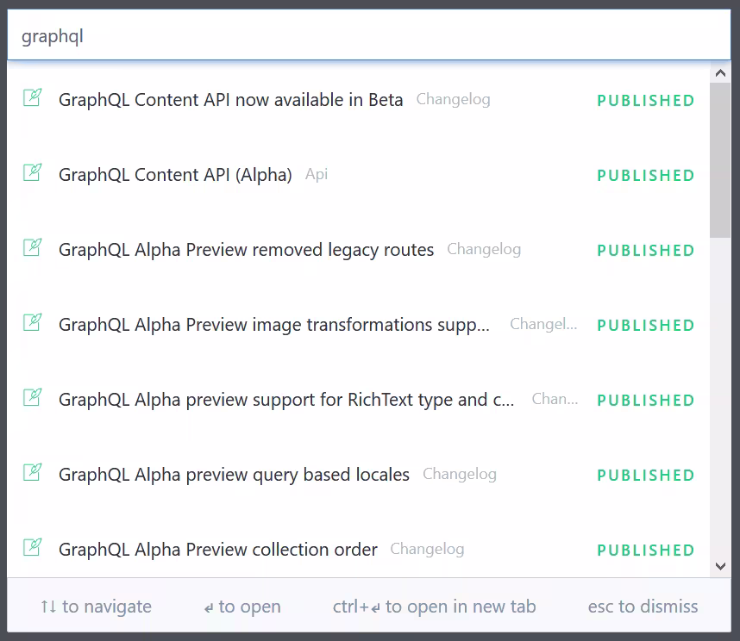Click the search field containing 'graphql'
Screen dimensions: 740x641
click(368, 35)
